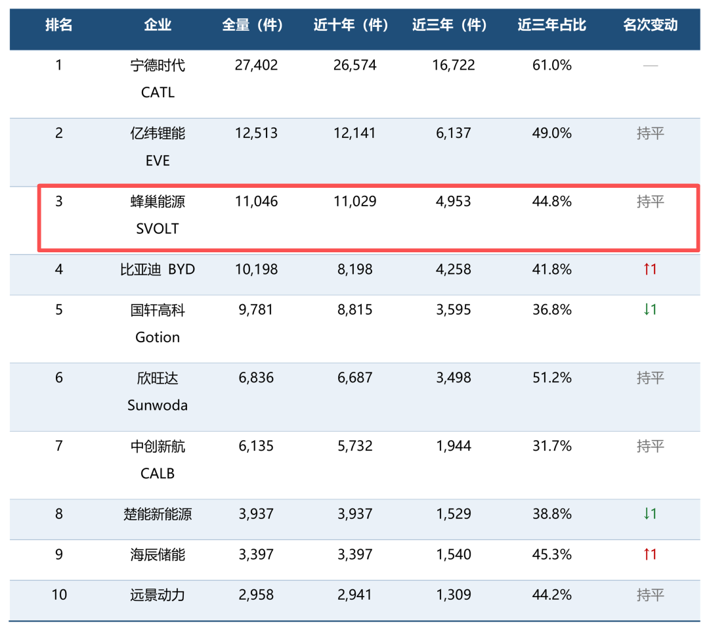709x630 pixels.
Task: Select the value 1,529
Action: [453, 514]
